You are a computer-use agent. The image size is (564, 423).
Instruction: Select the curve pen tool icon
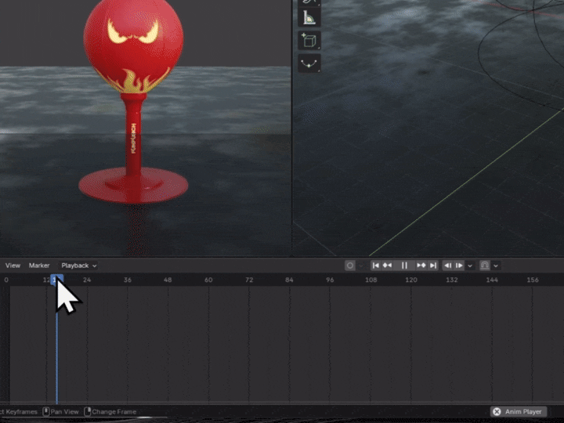[x=309, y=63]
